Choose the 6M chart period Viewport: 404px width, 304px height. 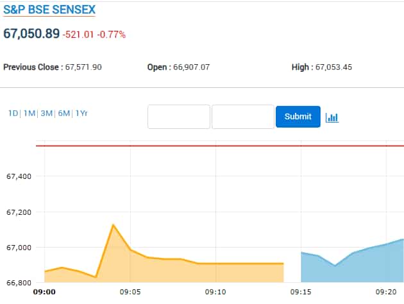63,114
